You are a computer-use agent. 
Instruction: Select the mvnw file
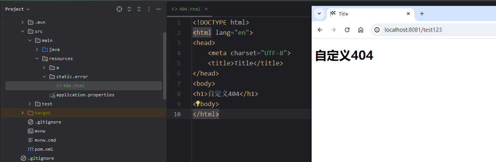[40, 131]
